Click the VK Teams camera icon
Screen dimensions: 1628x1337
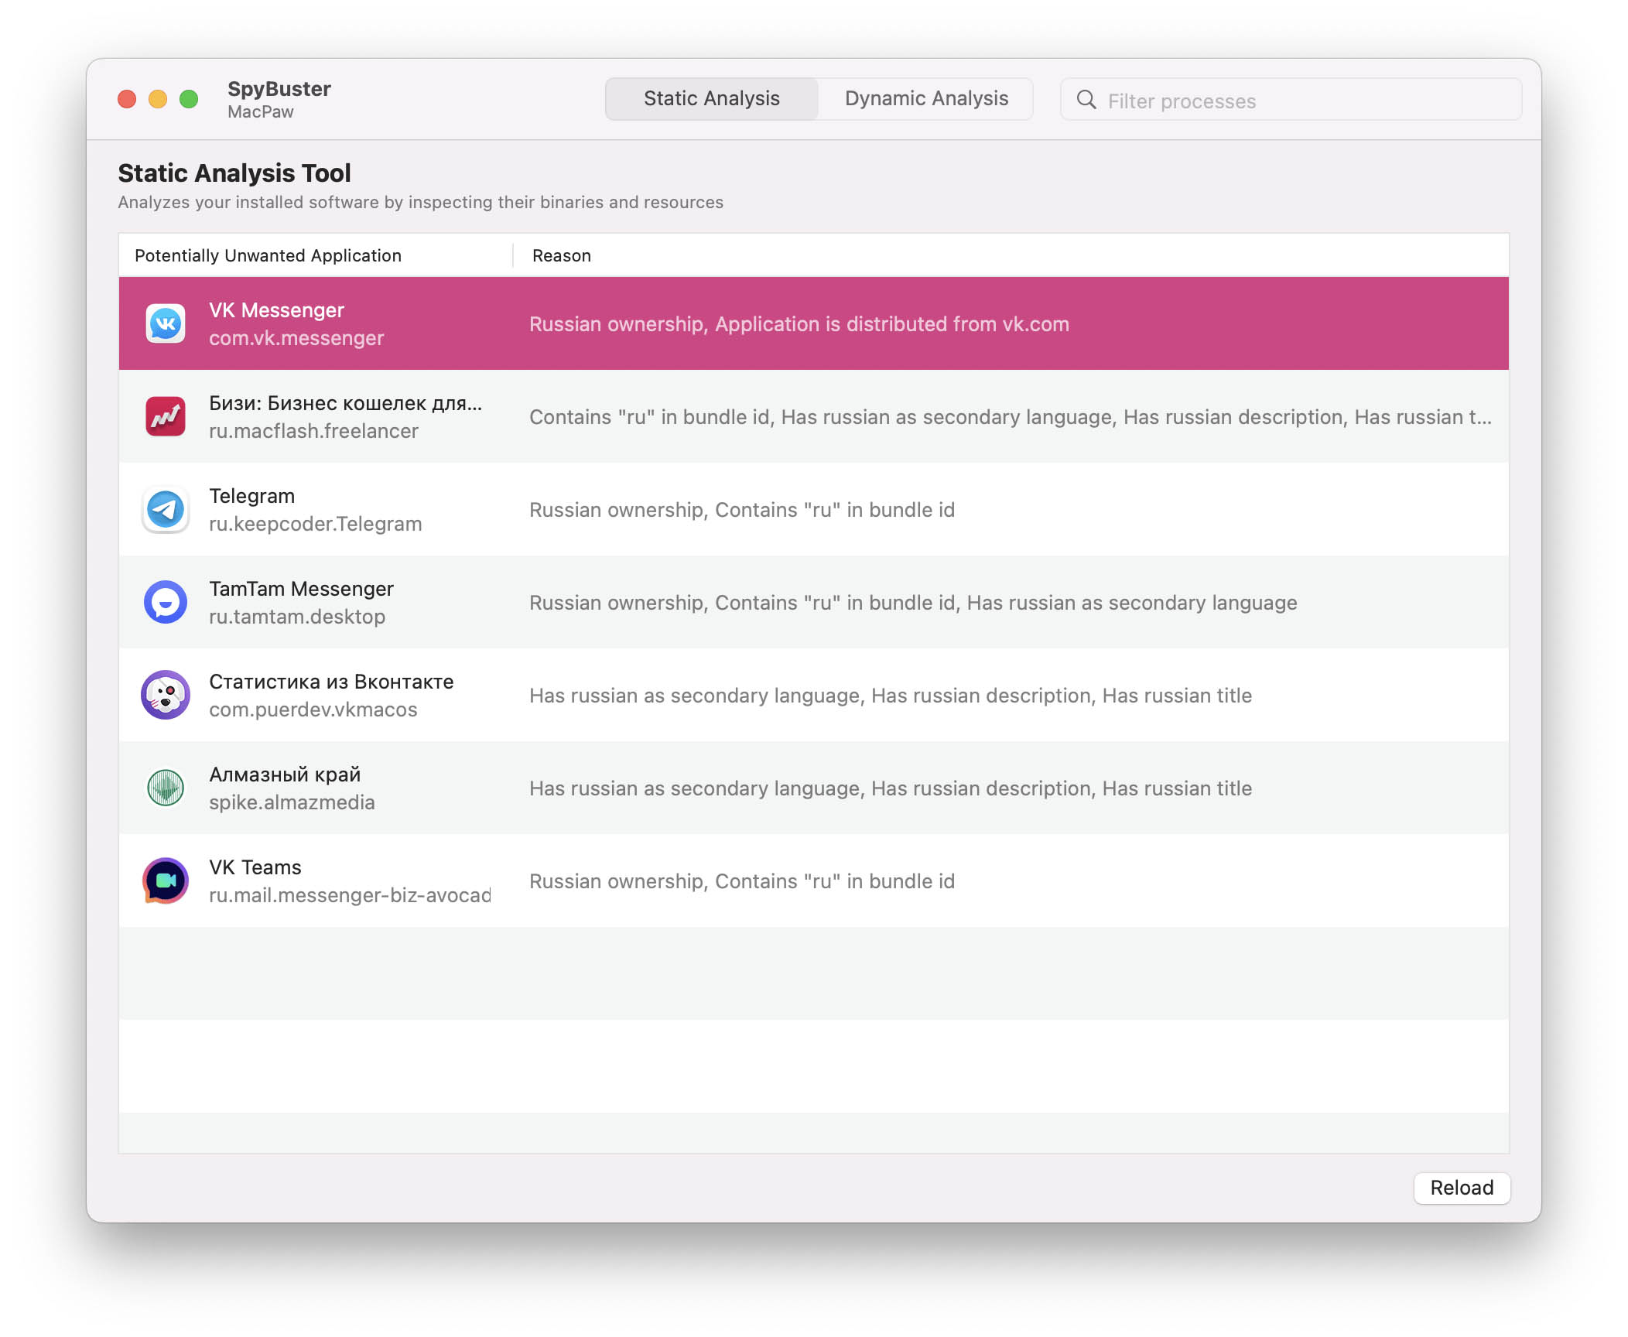(x=165, y=881)
